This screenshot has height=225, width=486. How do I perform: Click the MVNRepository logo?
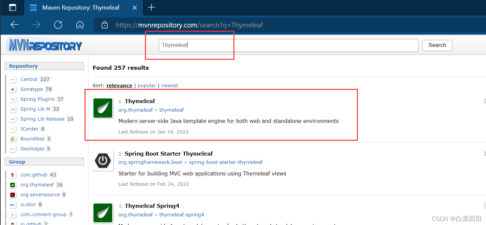click(x=44, y=45)
